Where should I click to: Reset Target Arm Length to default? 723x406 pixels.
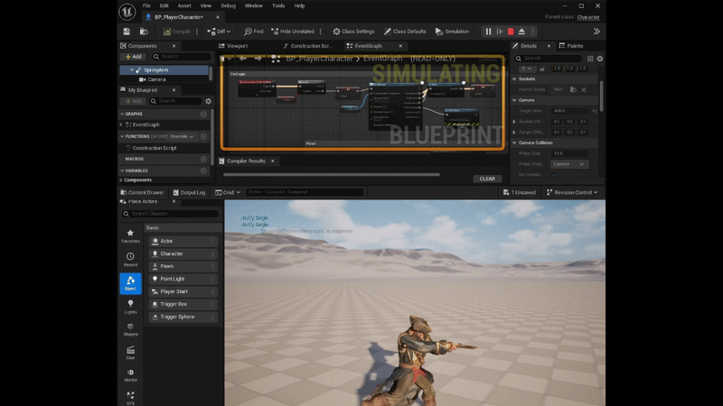tap(595, 111)
